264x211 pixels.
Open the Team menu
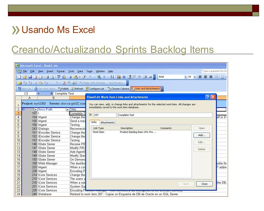tap(89, 71)
